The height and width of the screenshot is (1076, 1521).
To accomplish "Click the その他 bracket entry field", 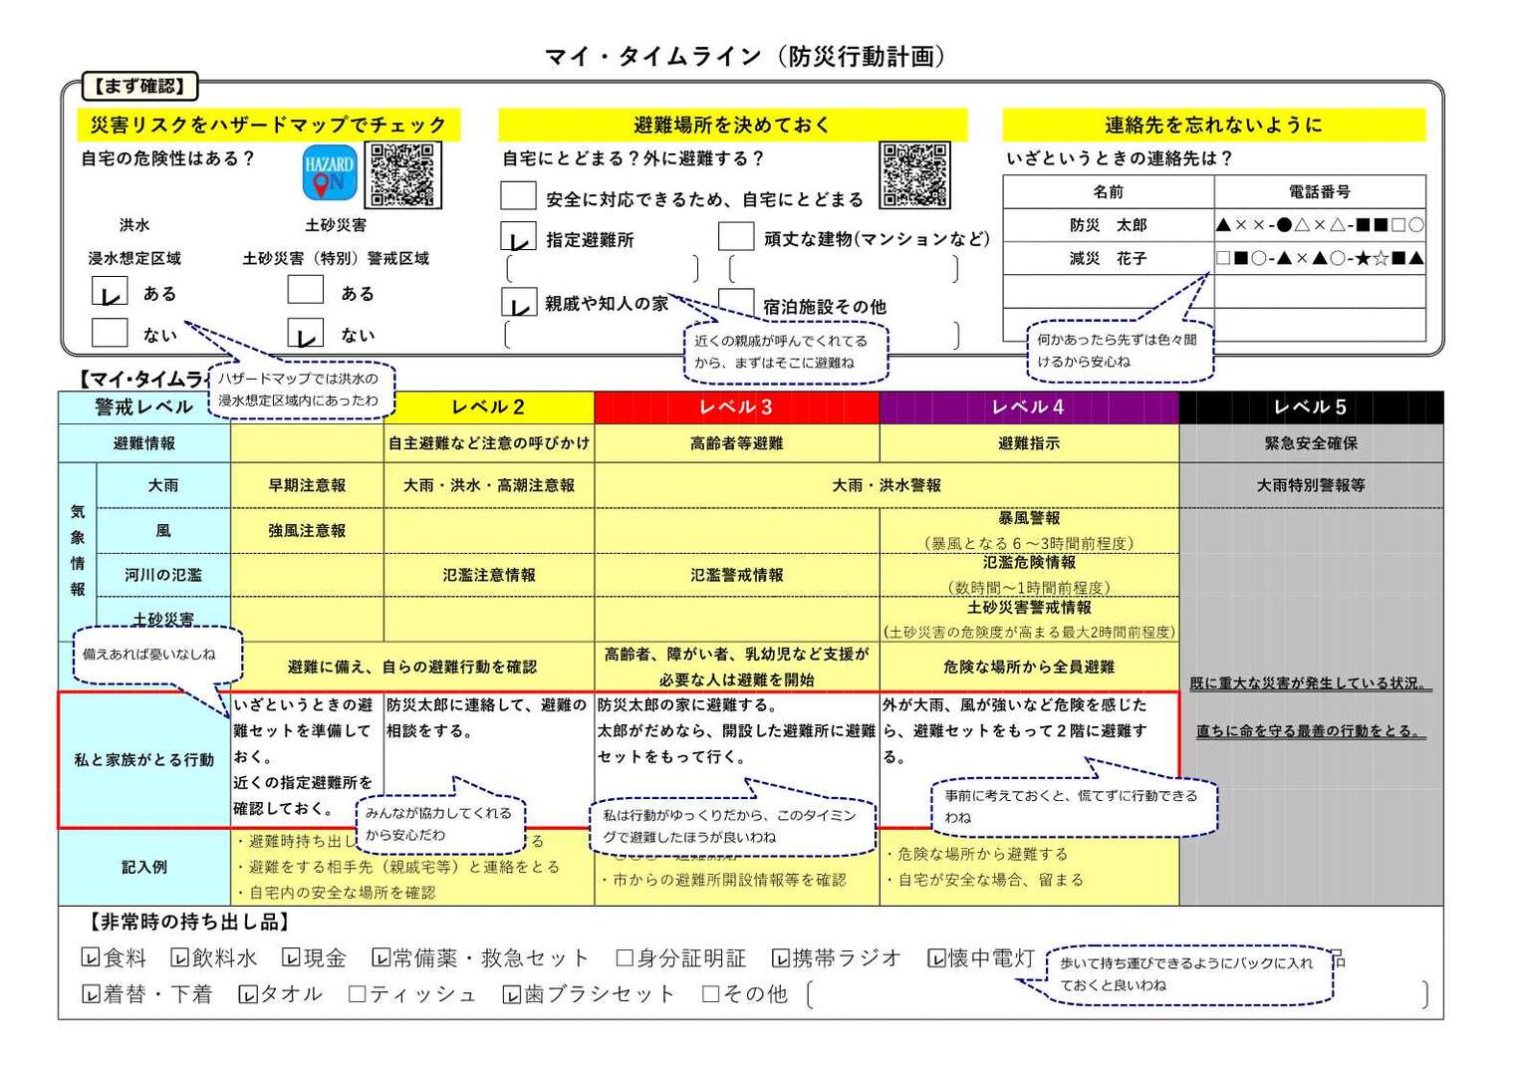I will [x=1117, y=994].
